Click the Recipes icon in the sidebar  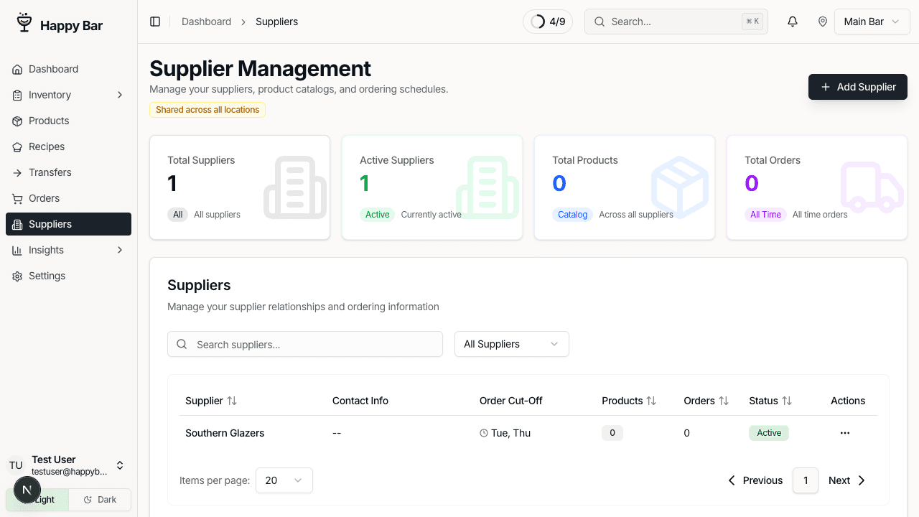coord(17,146)
